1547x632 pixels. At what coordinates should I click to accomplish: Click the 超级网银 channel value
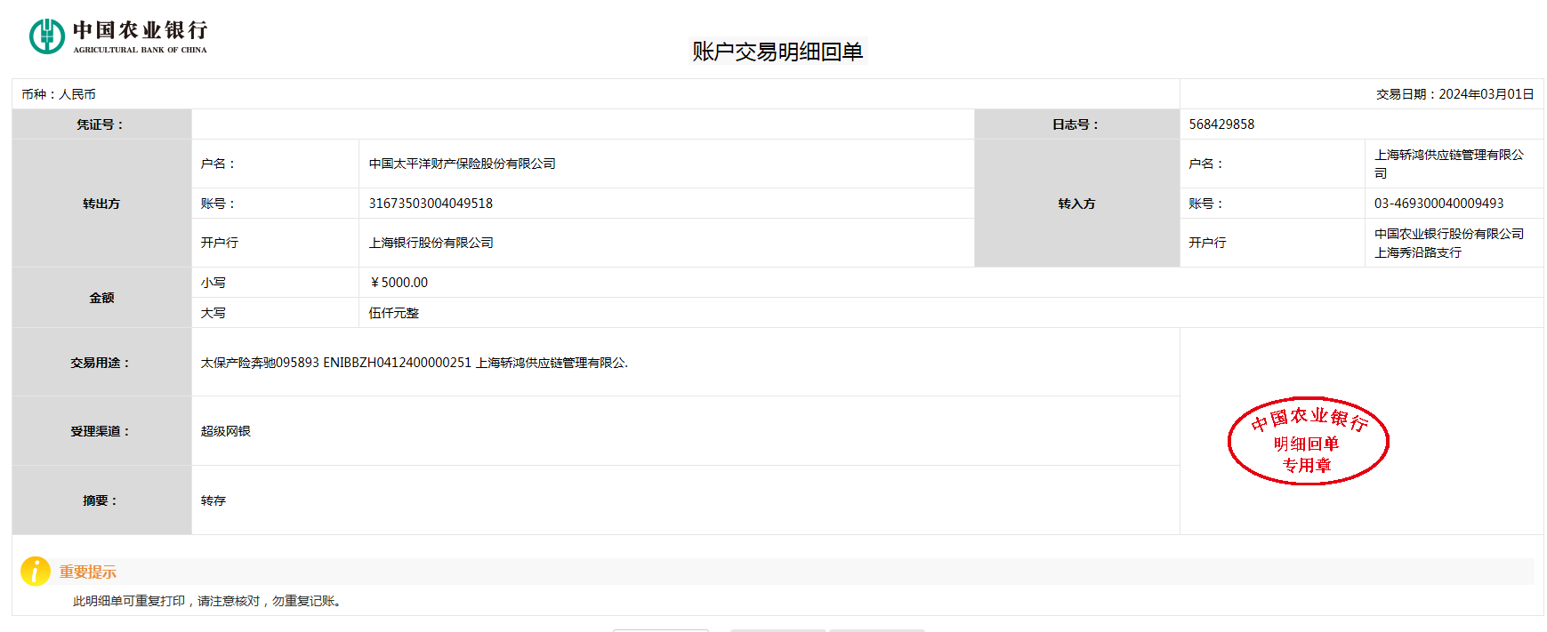pos(226,431)
